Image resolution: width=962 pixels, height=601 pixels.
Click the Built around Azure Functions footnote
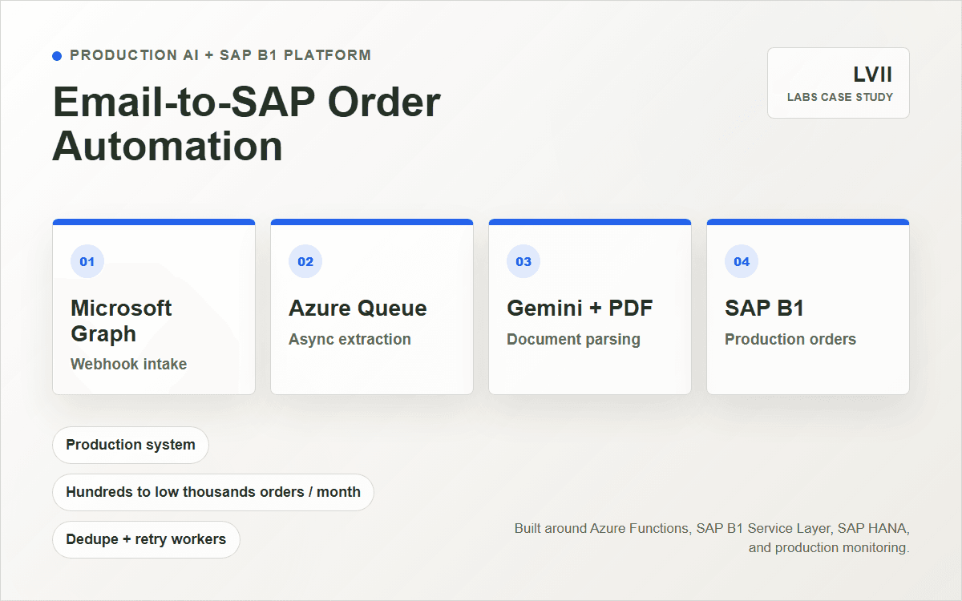pos(712,538)
